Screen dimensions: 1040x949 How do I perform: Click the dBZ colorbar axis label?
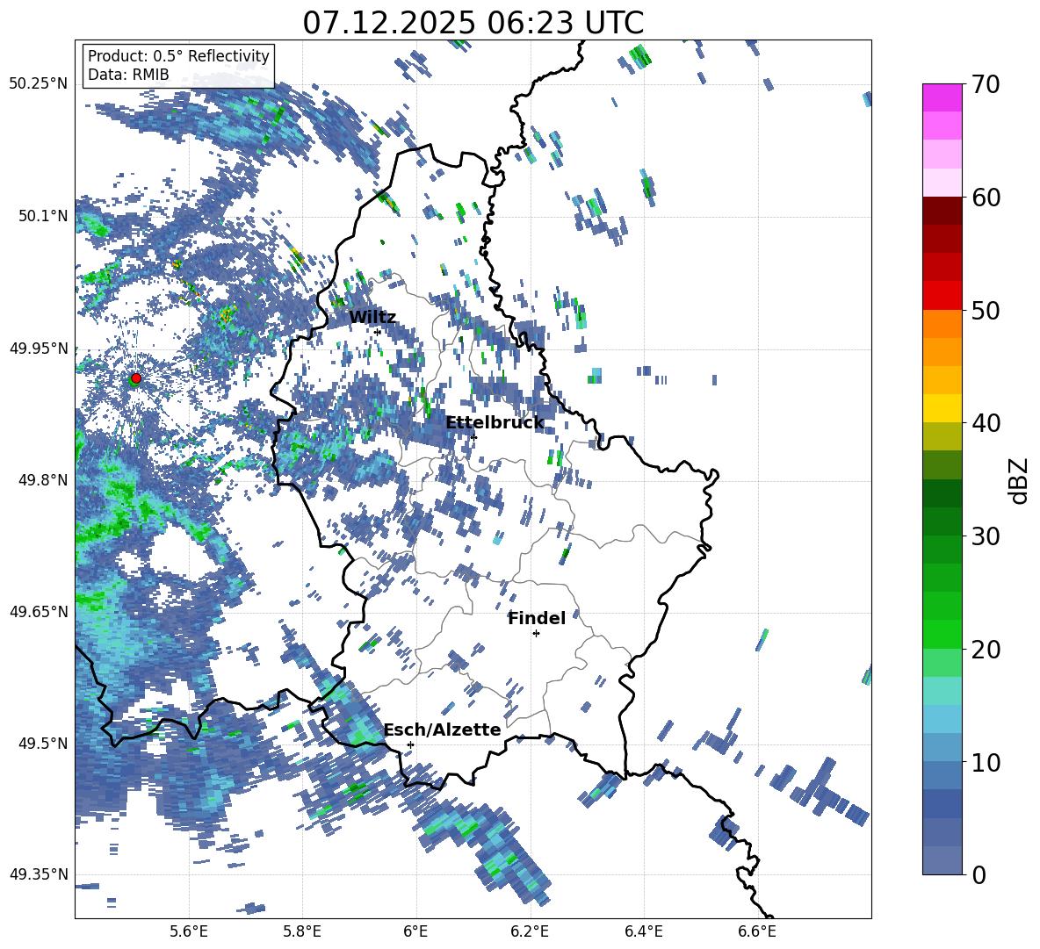point(1020,480)
